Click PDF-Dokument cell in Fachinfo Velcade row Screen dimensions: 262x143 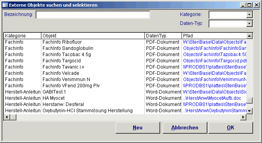163,73
